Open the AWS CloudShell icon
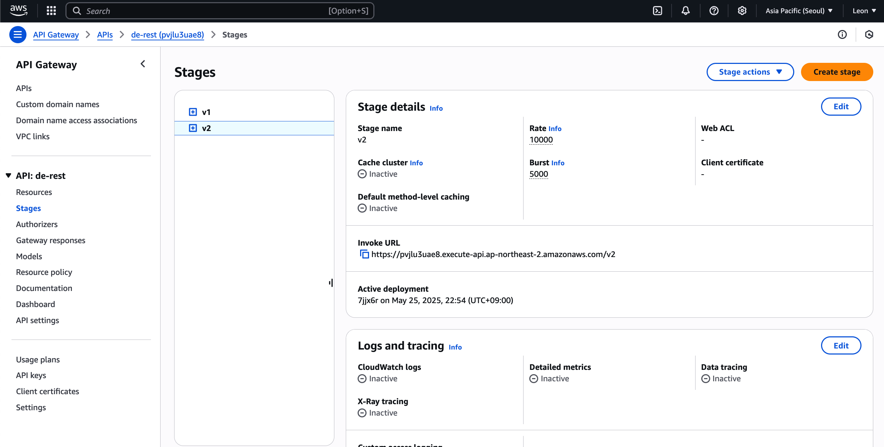884x447 pixels. coord(657,11)
